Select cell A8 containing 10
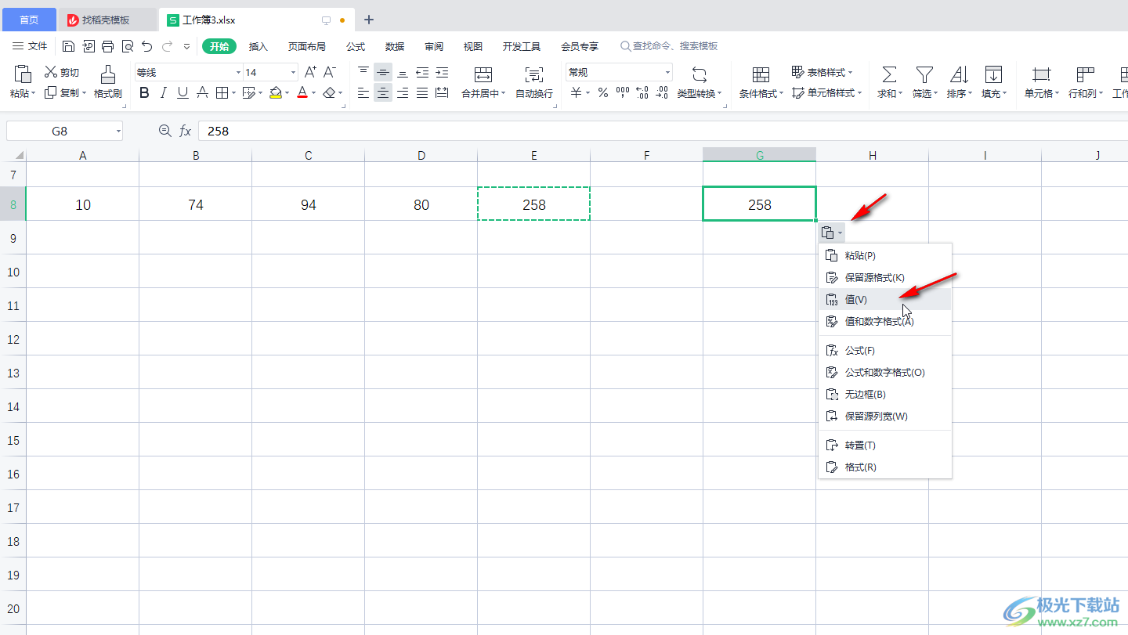Image resolution: width=1128 pixels, height=635 pixels. click(83, 204)
